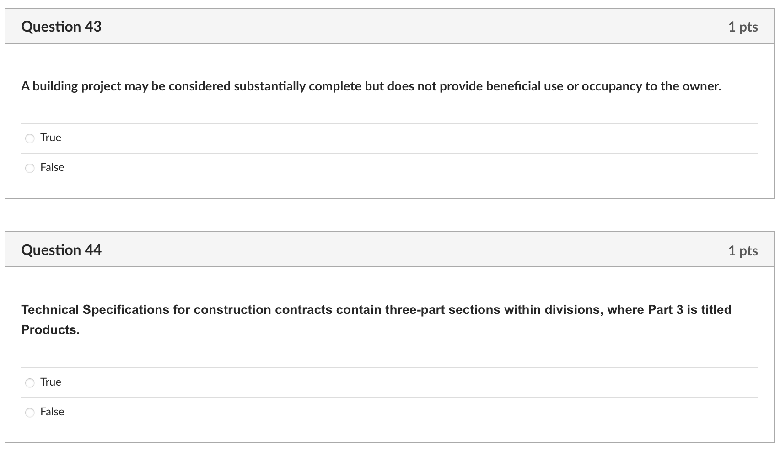Image resolution: width=775 pixels, height=456 pixels.
Task: Click the True label text in Question 44
Action: click(50, 382)
